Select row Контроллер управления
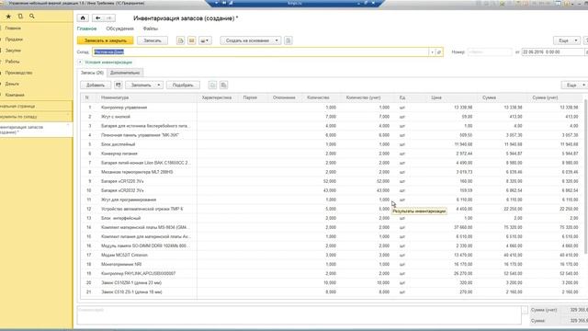Image resolution: width=588 pixels, height=331 pixels. [332, 108]
